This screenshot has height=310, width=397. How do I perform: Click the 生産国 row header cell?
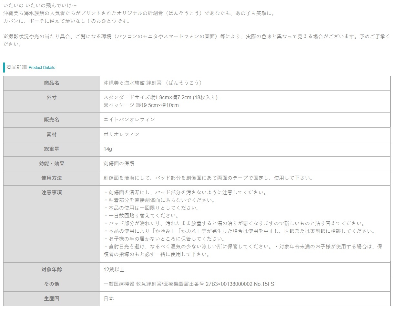point(52,298)
